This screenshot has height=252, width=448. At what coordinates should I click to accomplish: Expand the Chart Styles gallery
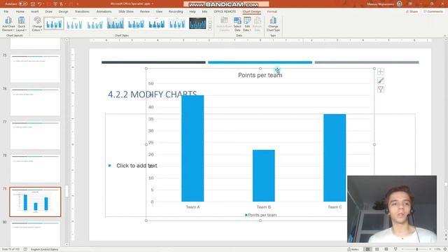(x=210, y=28)
